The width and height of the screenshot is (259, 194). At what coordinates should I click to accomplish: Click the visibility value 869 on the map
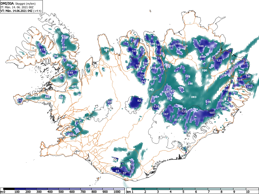pyautogui.click(x=194, y=97)
